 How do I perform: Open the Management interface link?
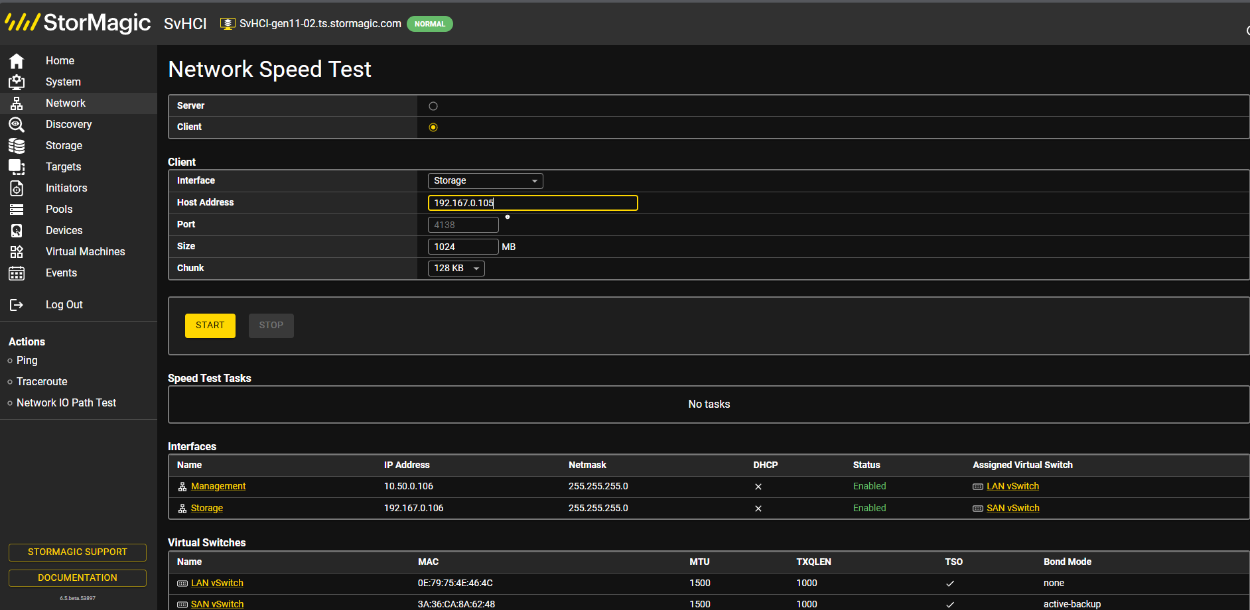click(218, 487)
